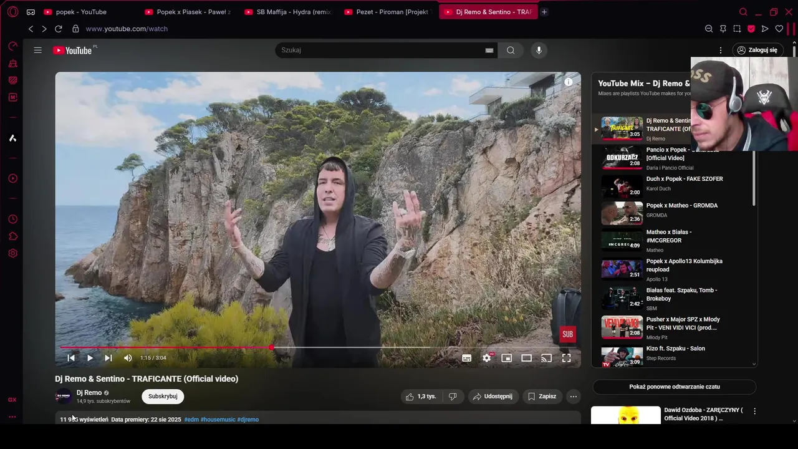Open the #edm hashtag link
The image size is (798, 449).
(x=191, y=420)
